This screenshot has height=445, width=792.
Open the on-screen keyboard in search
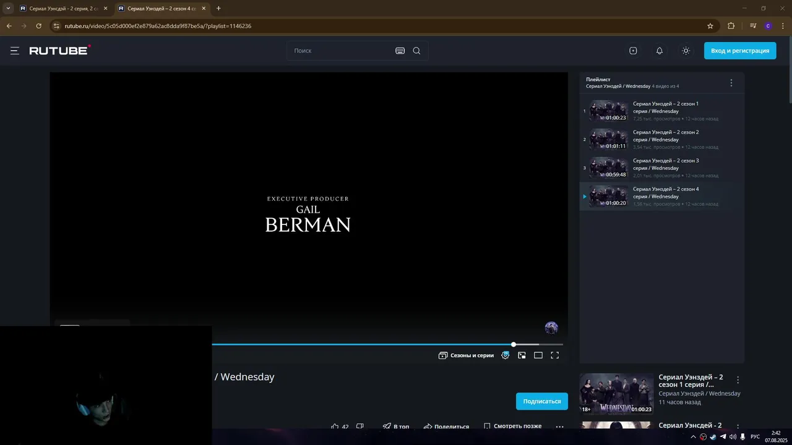(x=400, y=51)
